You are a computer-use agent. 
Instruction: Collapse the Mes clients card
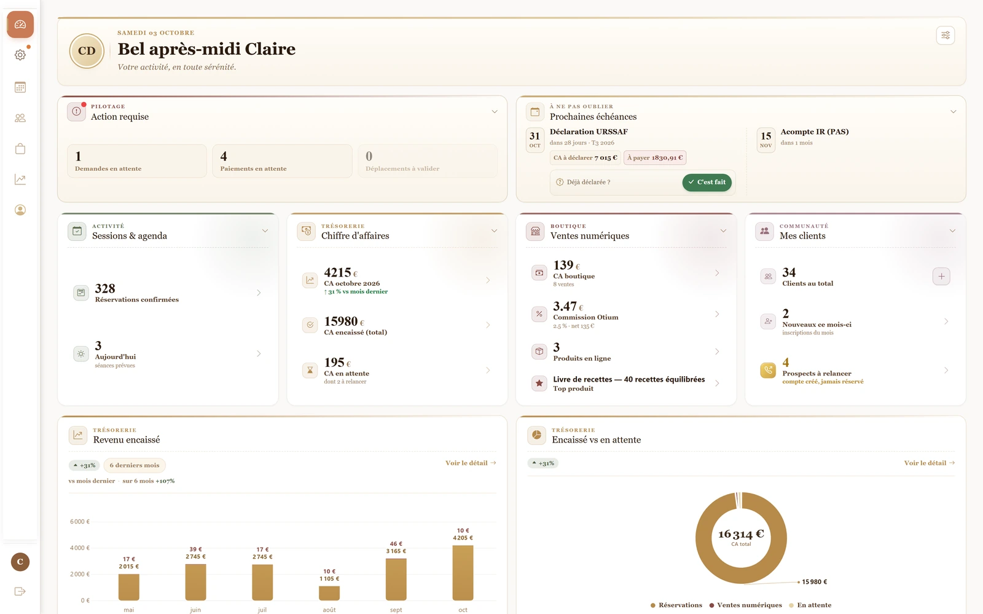[953, 231]
